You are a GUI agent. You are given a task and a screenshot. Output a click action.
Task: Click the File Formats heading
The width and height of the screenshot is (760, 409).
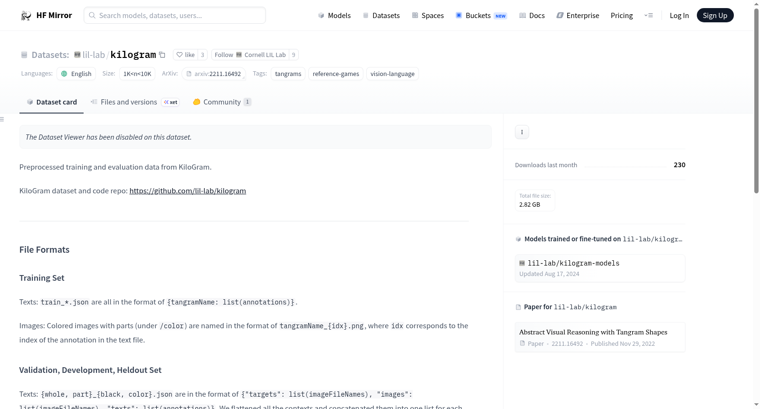tap(45, 250)
